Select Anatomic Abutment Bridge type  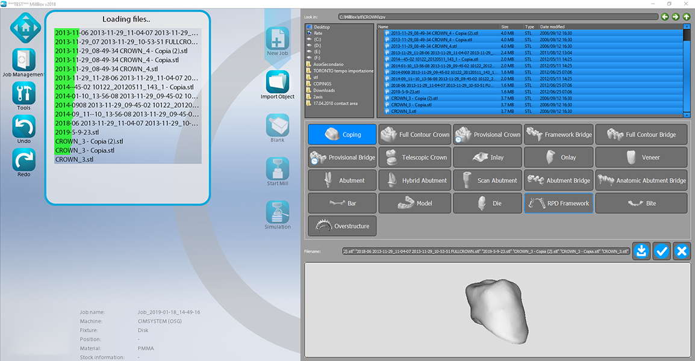point(641,180)
